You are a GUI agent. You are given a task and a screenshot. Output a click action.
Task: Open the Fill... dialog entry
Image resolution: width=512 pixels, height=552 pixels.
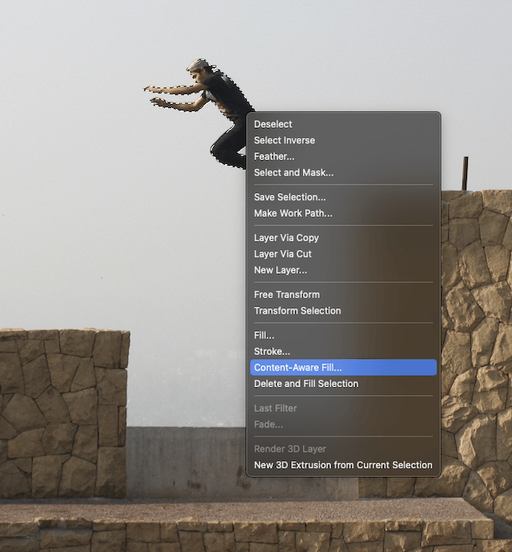[x=343, y=335]
